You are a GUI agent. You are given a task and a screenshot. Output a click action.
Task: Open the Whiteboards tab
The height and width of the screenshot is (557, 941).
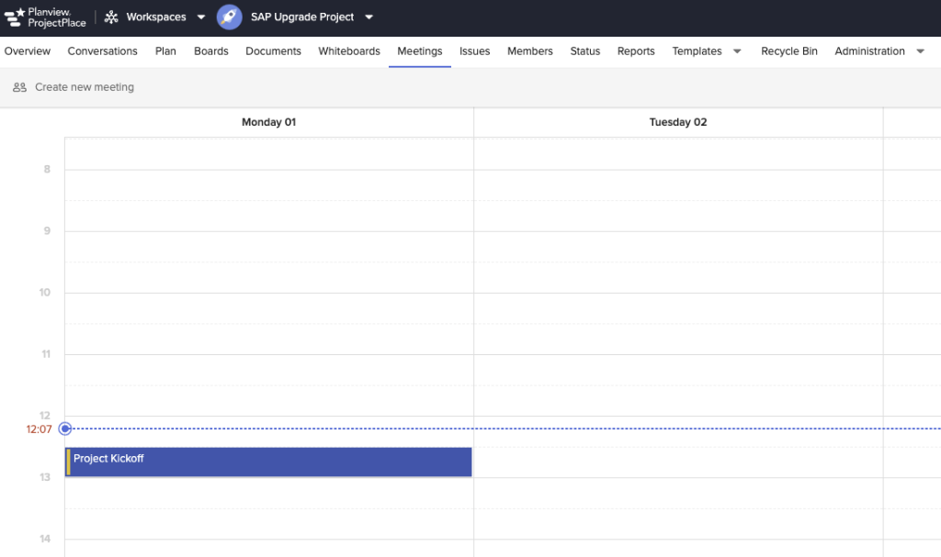point(349,51)
